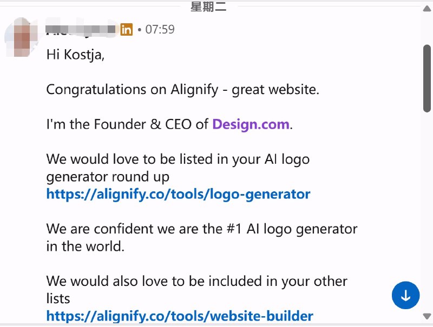The image size is (433, 327).
Task: Open the sender's profile avatar
Action: coord(22,38)
